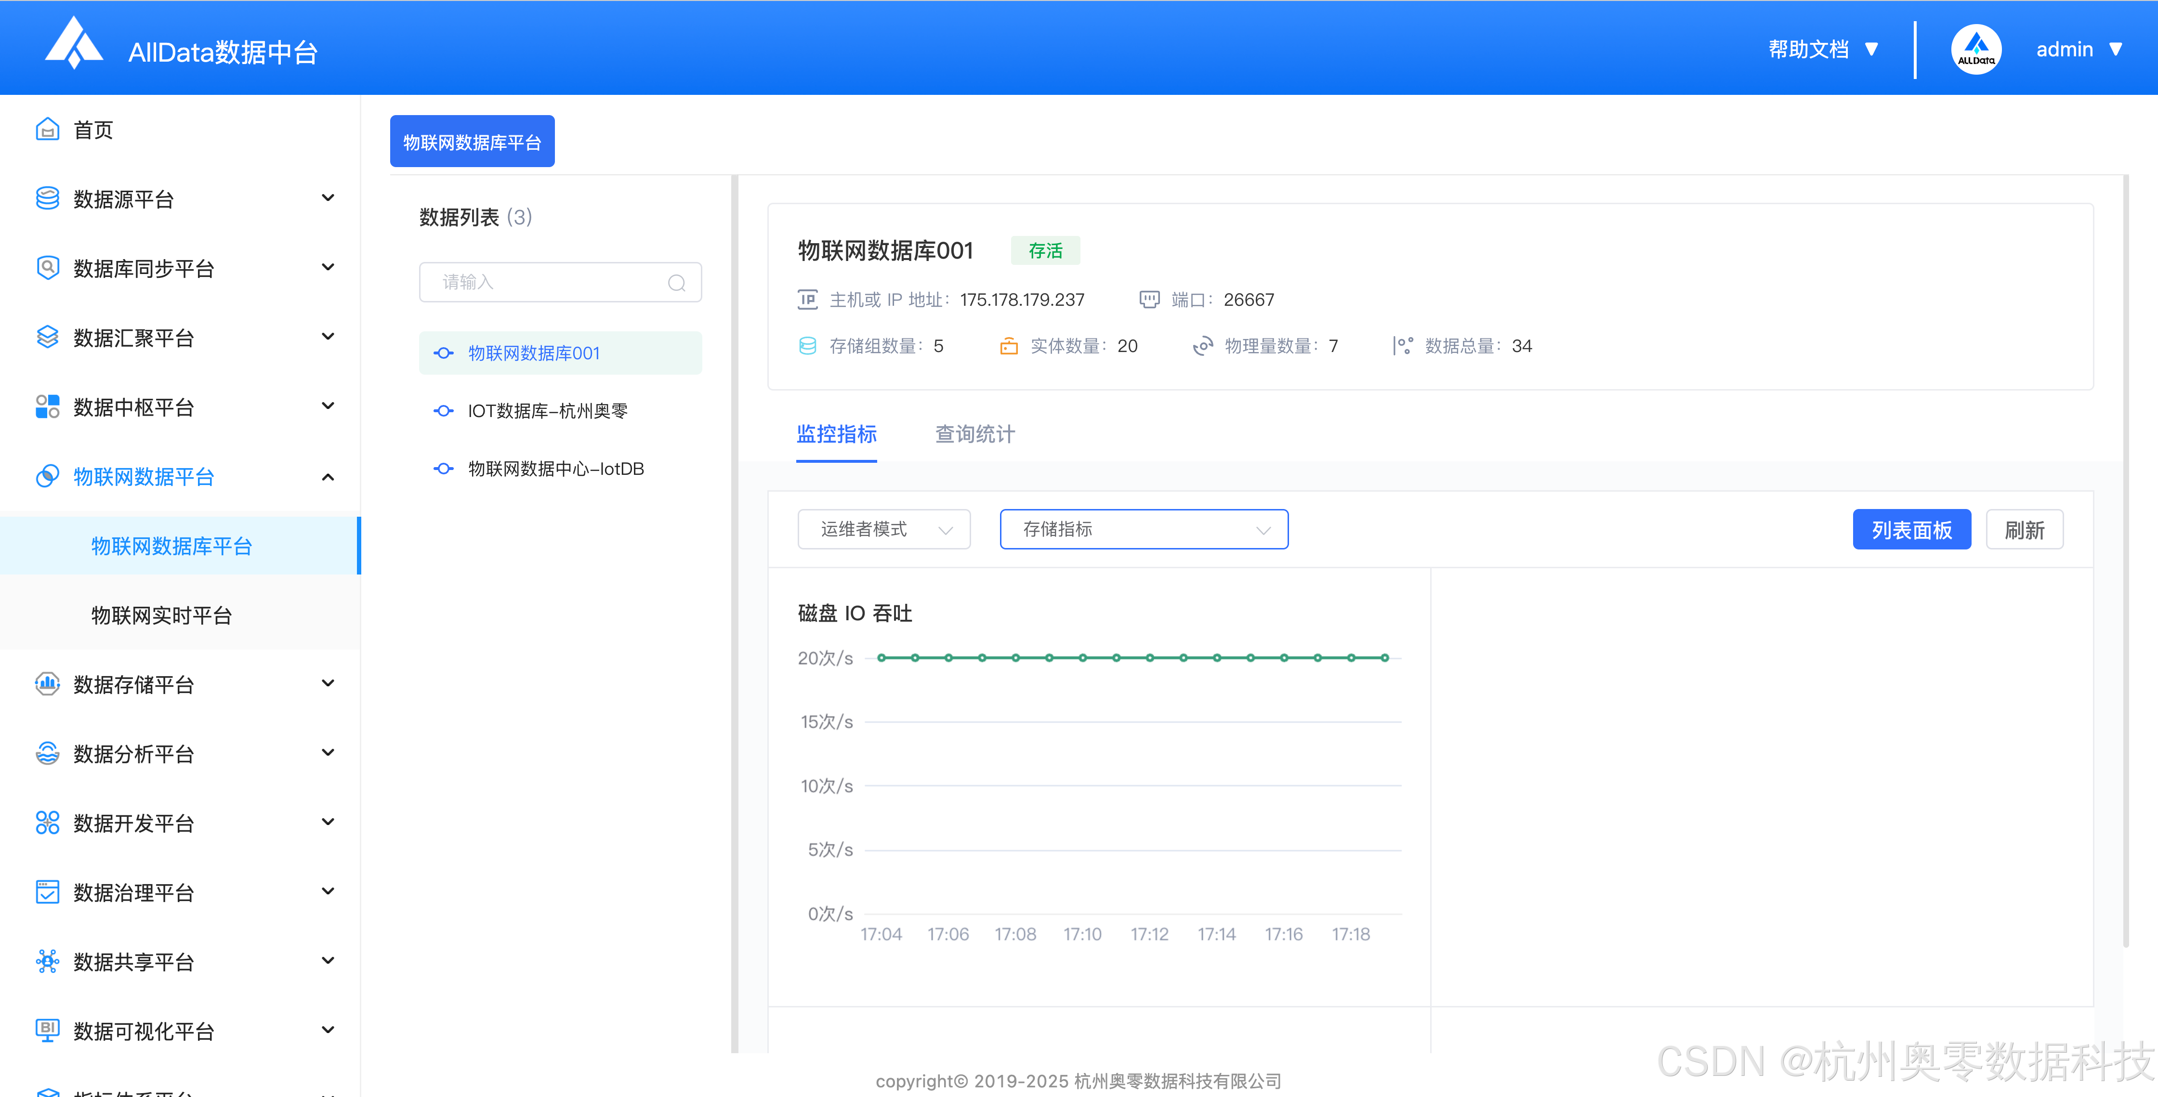Click the 数据中枢平台 sidebar icon
The width and height of the screenshot is (2158, 1097).
48,407
